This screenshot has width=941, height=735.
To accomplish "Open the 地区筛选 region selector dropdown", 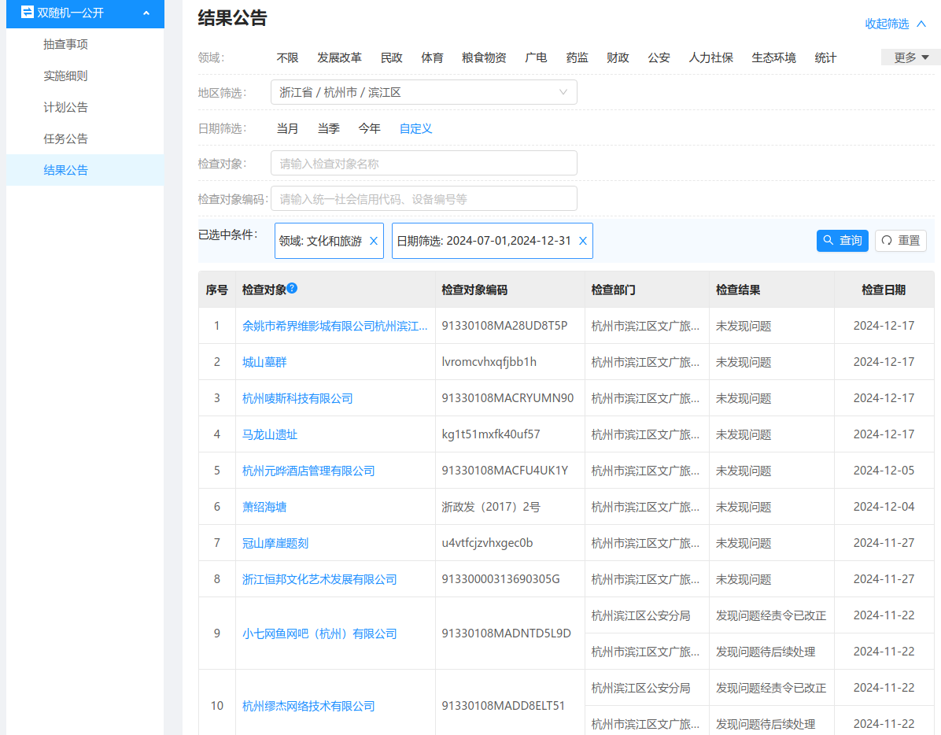I will pos(423,92).
